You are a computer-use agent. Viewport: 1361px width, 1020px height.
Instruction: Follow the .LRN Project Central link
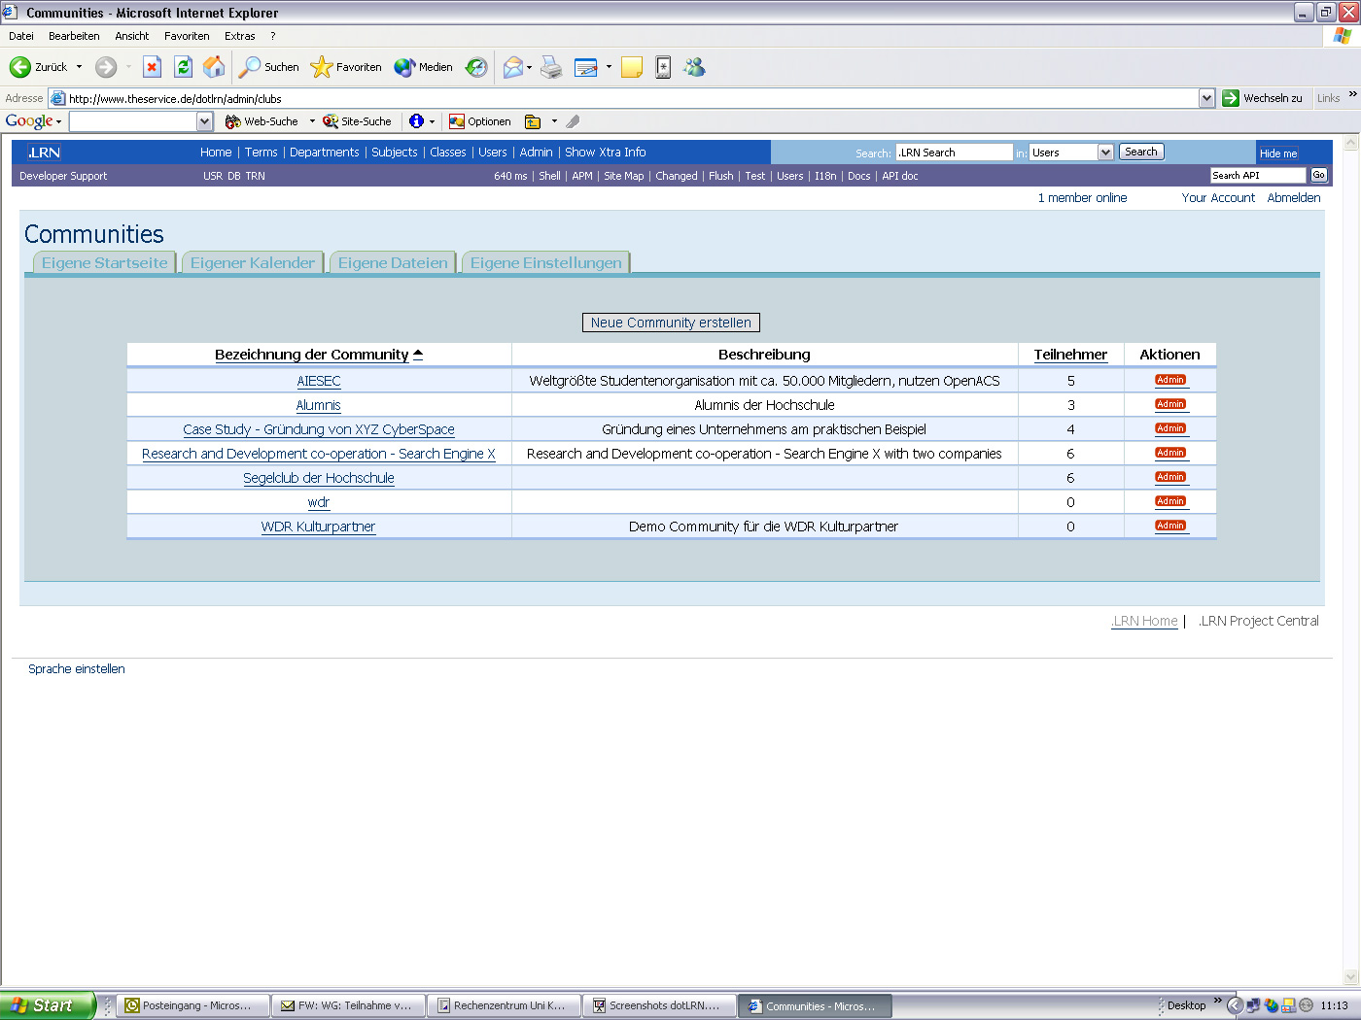pyautogui.click(x=1258, y=621)
